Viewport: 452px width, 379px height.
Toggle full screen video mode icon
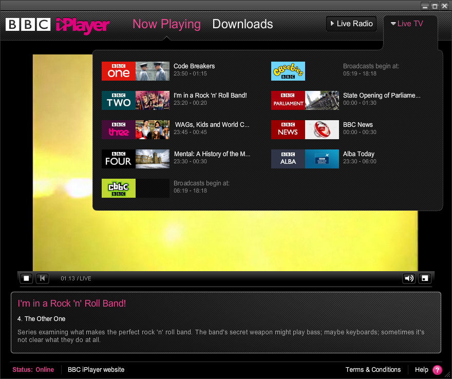pos(425,278)
